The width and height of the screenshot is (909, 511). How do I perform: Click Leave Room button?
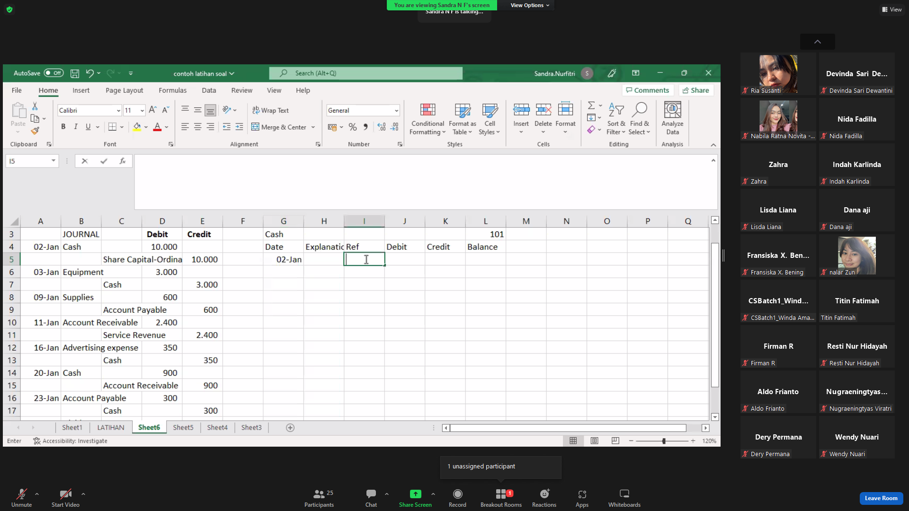pos(881,498)
